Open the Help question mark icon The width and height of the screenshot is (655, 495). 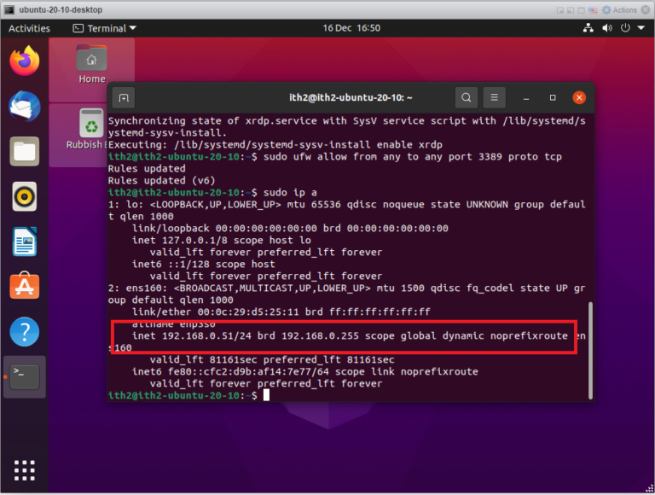[24, 332]
